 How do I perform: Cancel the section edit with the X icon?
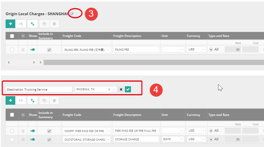click(121, 89)
